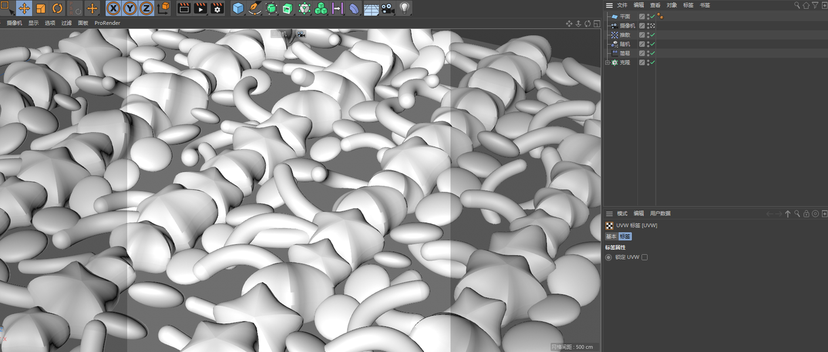
Task: Add a Camera object from toolbar
Action: click(x=388, y=8)
